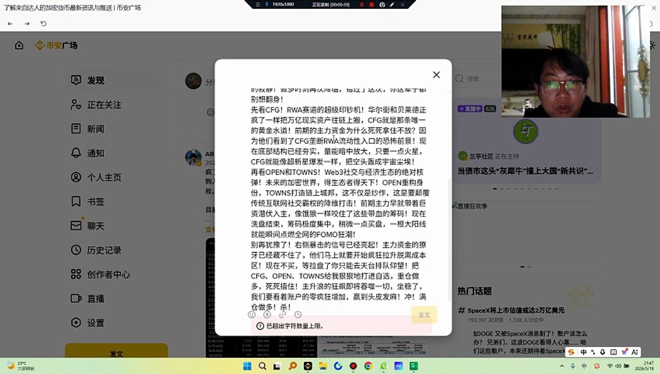Open the green S app on taskbar

[x=414, y=366]
